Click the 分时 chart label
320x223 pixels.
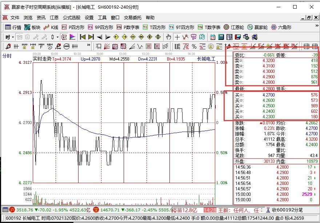click(x=7, y=56)
